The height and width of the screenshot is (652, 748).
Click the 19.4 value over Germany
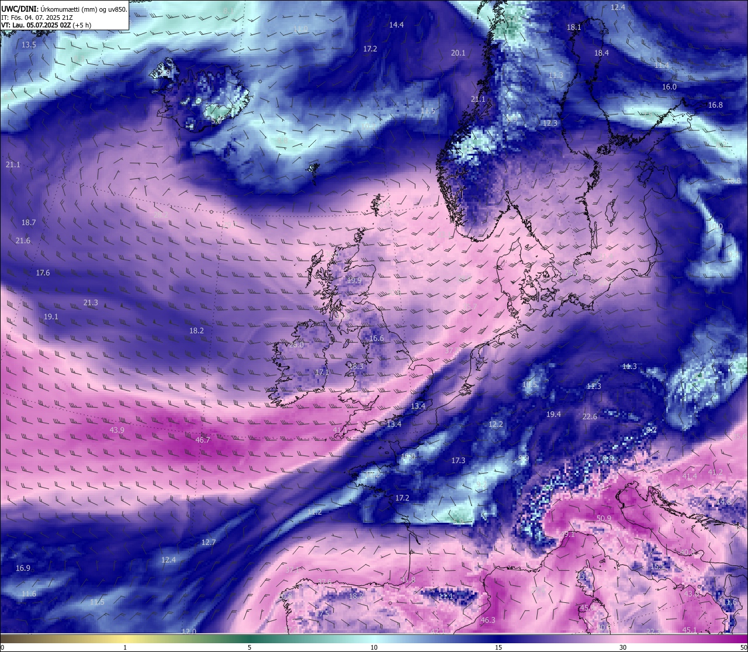coord(553,415)
